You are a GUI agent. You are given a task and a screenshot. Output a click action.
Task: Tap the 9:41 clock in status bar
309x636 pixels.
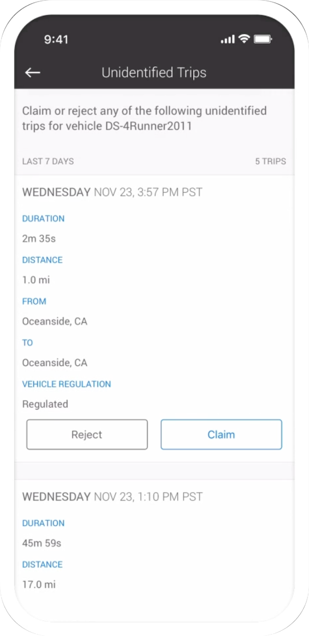pos(56,39)
